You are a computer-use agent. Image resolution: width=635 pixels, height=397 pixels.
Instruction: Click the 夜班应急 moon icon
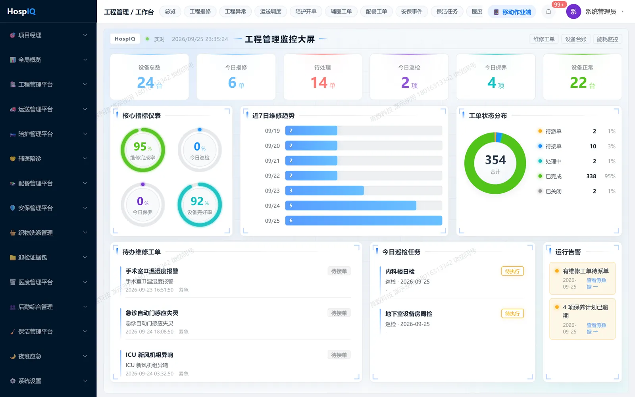tap(13, 356)
